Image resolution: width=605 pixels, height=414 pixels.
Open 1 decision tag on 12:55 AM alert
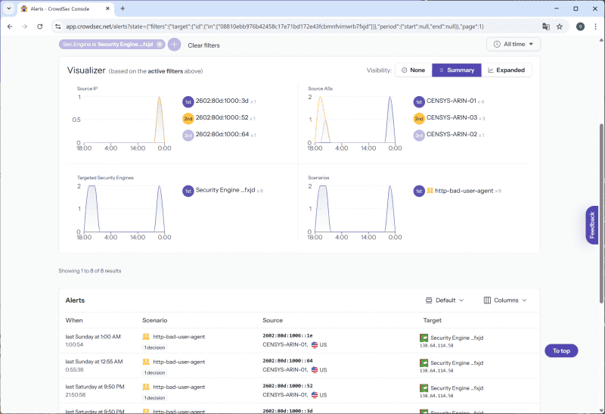[x=155, y=372]
